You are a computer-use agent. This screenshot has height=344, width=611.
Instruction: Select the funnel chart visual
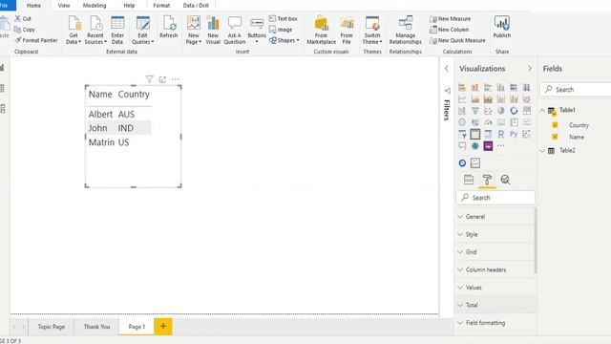(474, 111)
